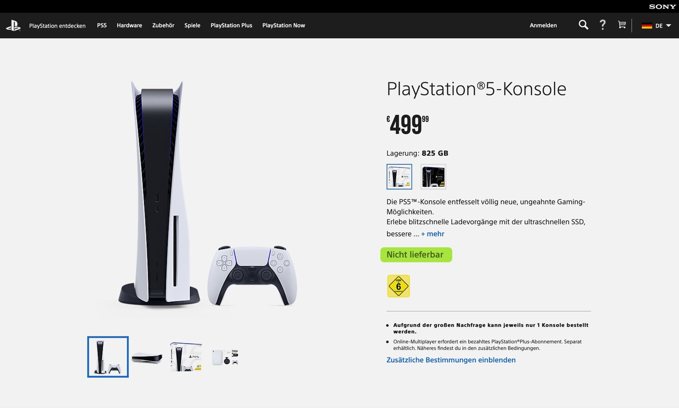Open the search magnifier icon

[x=583, y=25]
